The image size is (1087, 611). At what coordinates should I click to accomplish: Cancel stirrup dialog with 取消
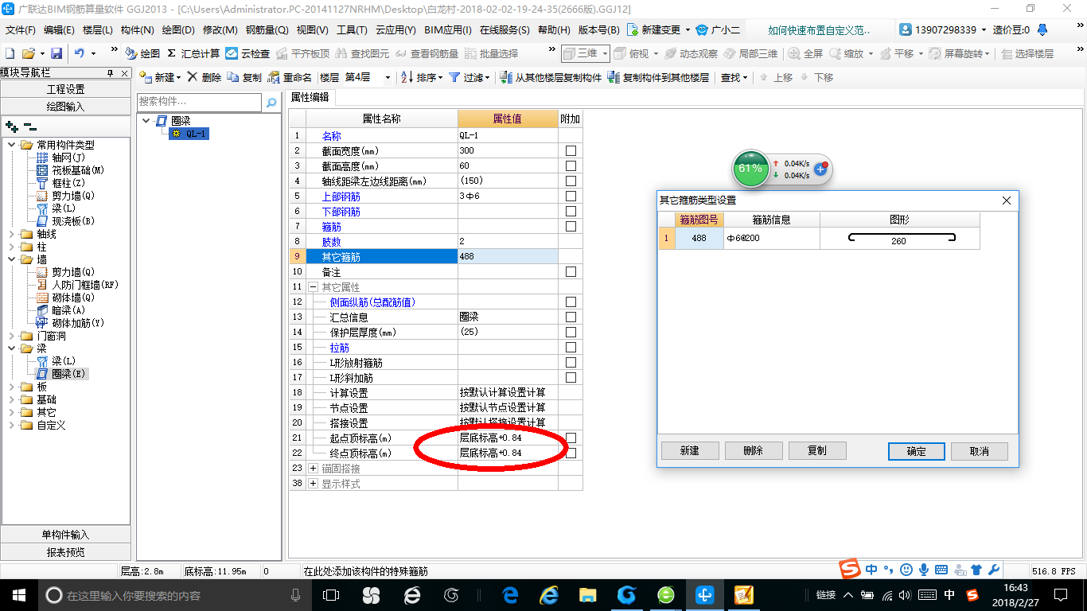point(980,451)
